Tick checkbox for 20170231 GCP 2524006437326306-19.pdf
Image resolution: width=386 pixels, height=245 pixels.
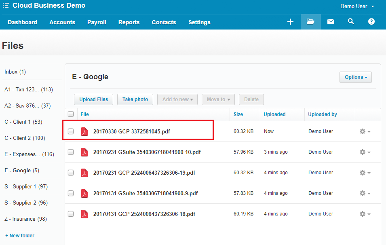coord(71,173)
